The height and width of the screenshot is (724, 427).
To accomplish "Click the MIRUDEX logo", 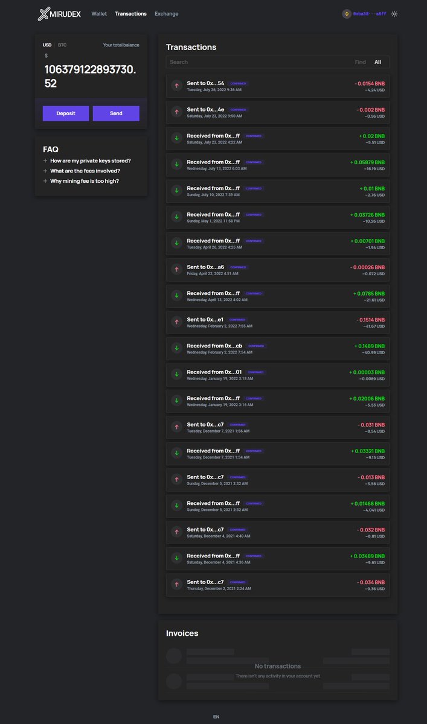I will tap(59, 14).
